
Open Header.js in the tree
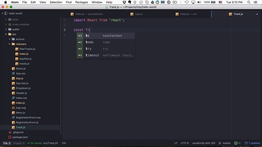coord(21,93)
